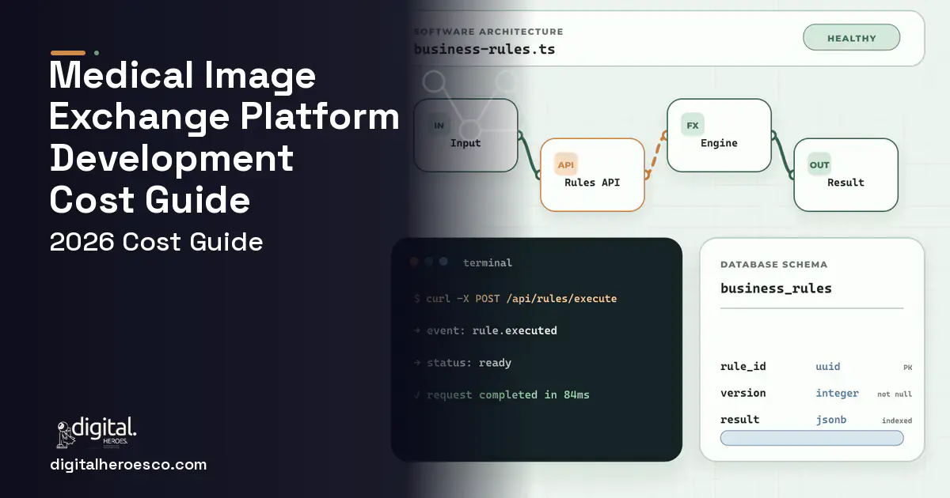Select the Engine node

pyautogui.click(x=719, y=135)
